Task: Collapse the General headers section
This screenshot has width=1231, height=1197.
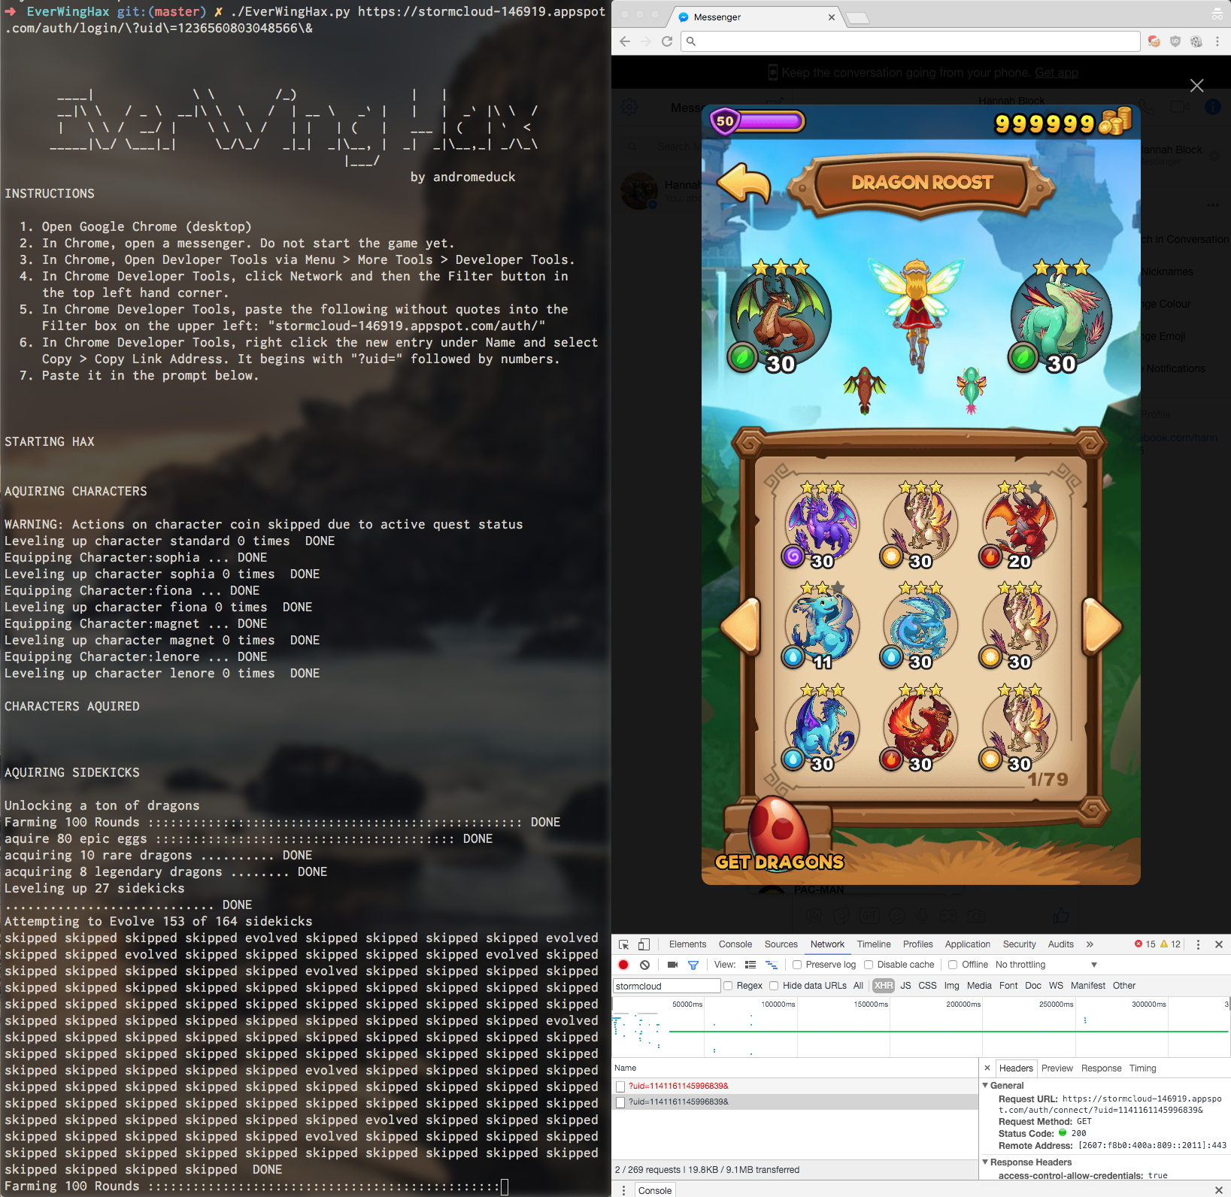Action: (986, 1085)
